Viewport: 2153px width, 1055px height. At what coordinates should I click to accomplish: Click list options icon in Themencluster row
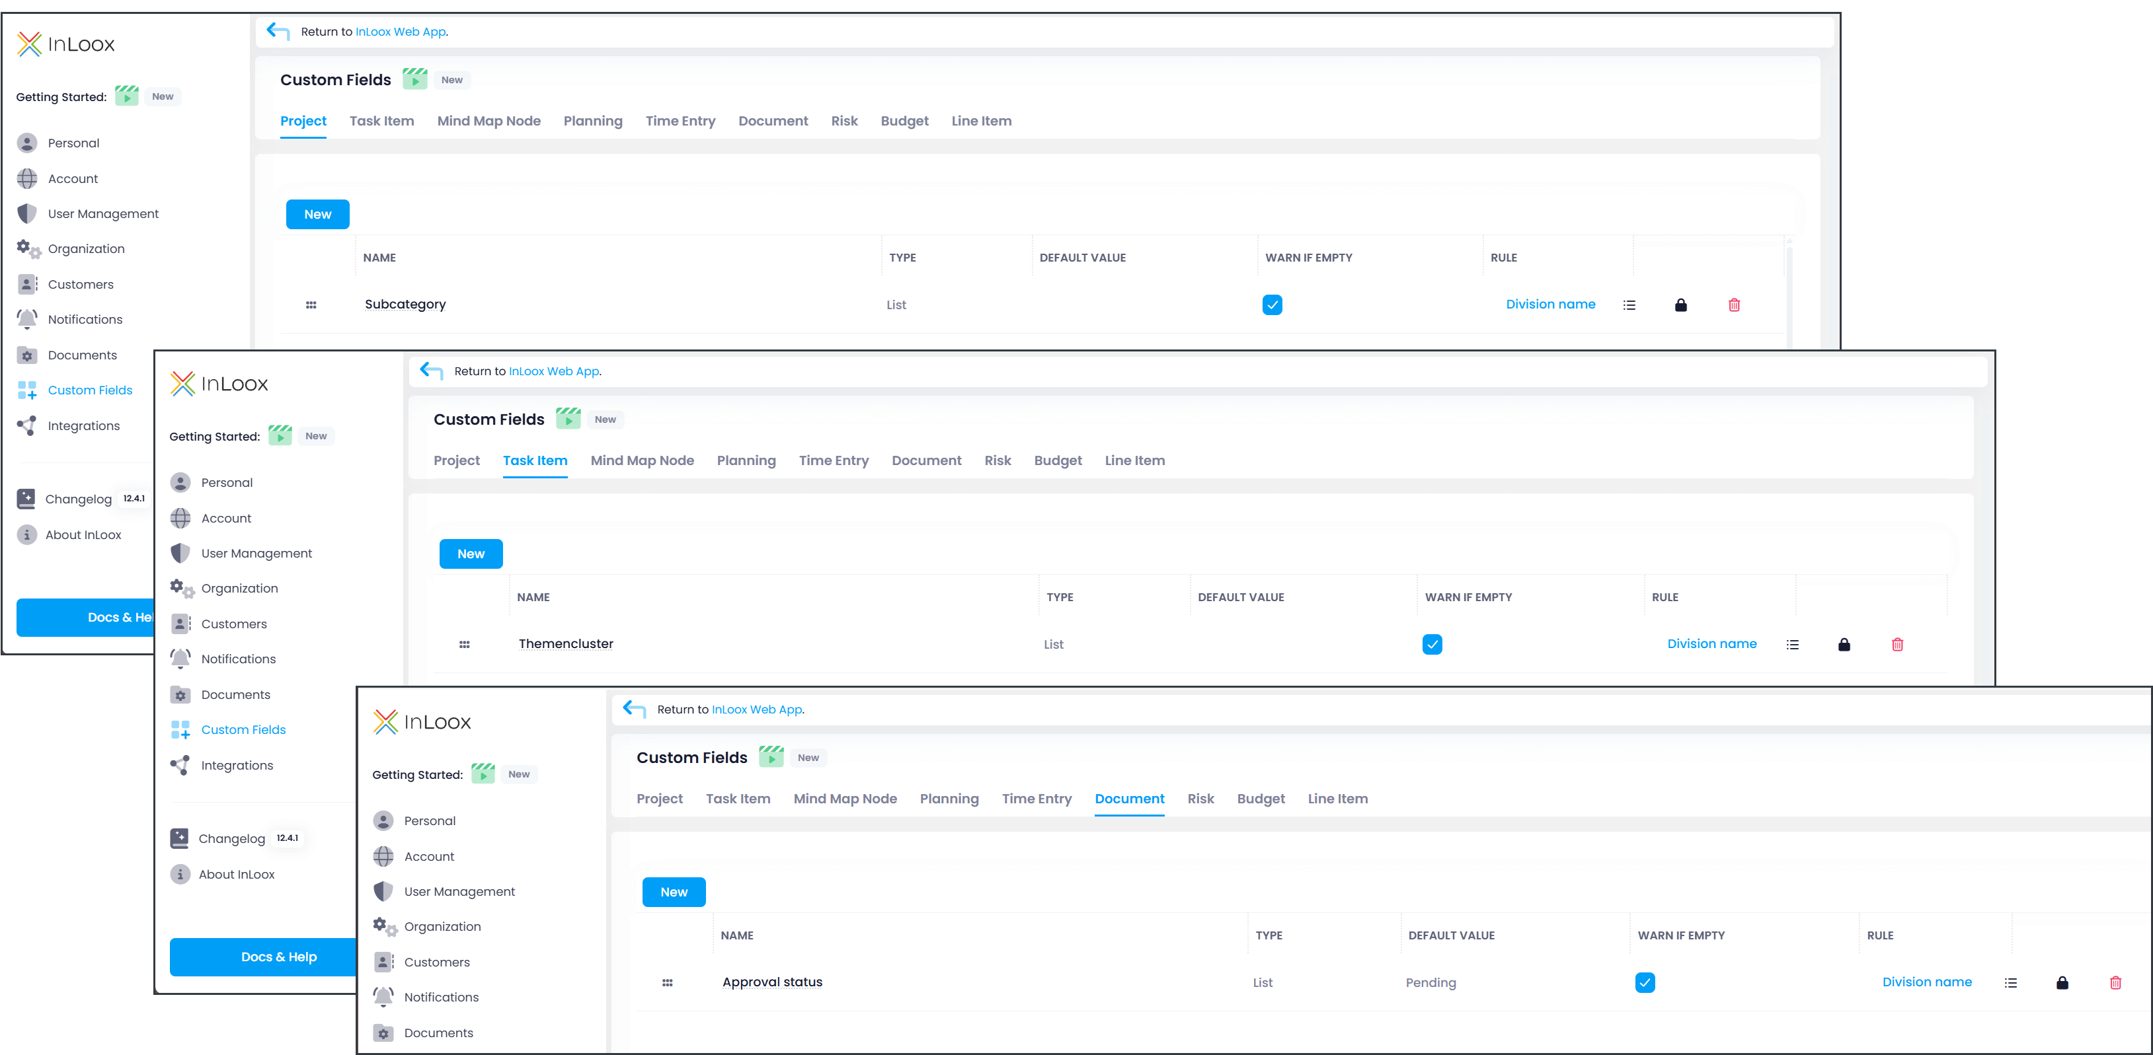click(x=1792, y=644)
